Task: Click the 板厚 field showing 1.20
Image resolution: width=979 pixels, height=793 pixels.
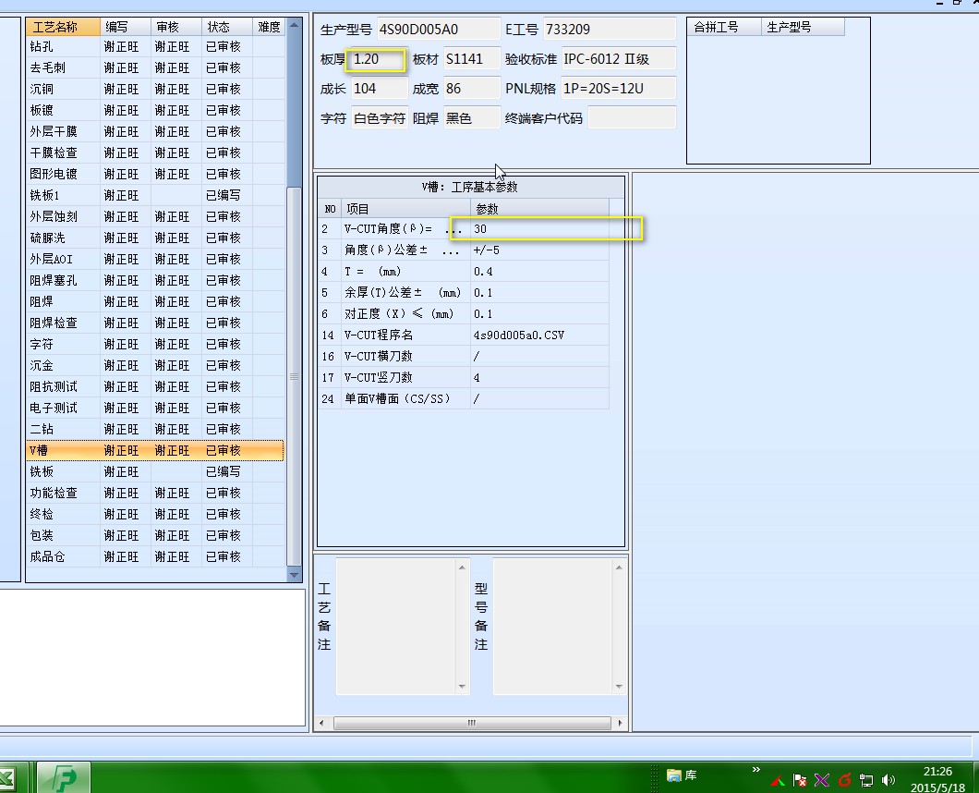Action: pos(379,59)
